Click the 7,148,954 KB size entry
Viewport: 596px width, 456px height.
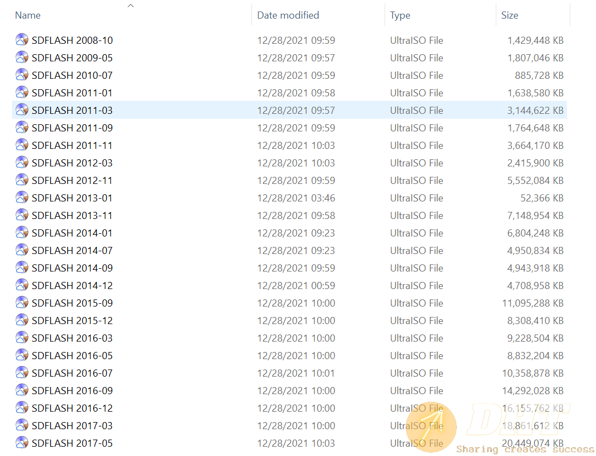pos(535,215)
